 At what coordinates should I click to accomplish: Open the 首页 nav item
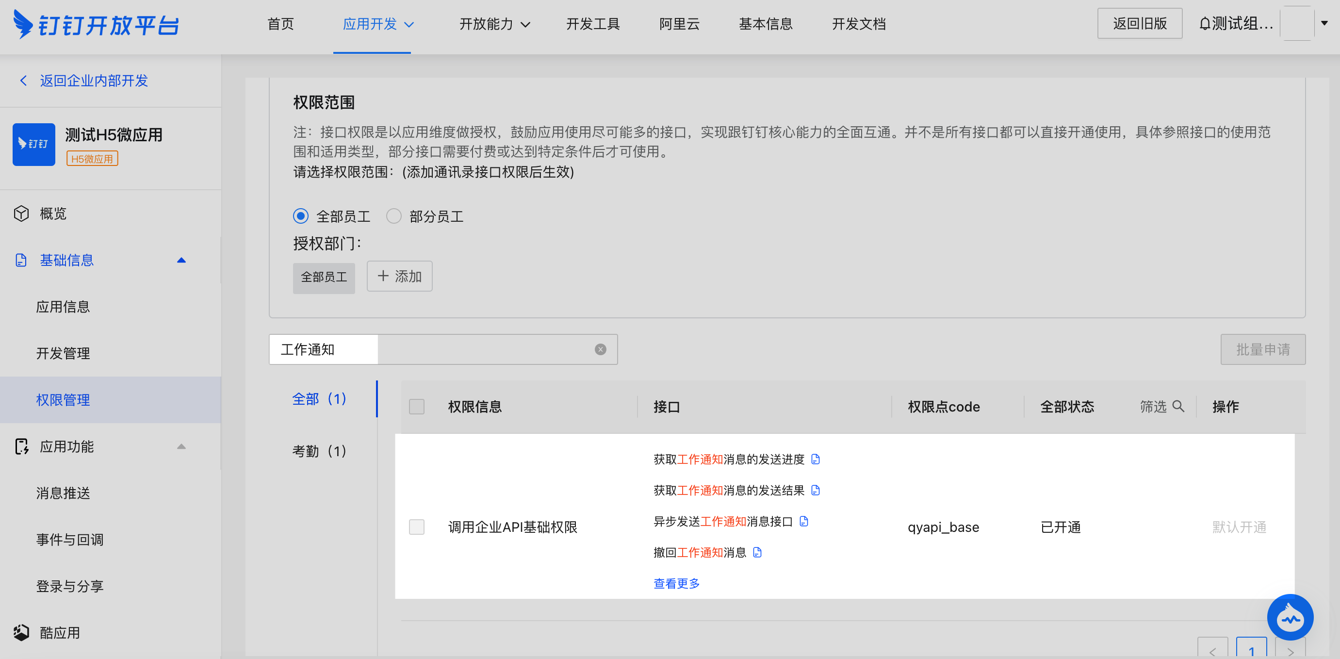point(280,24)
